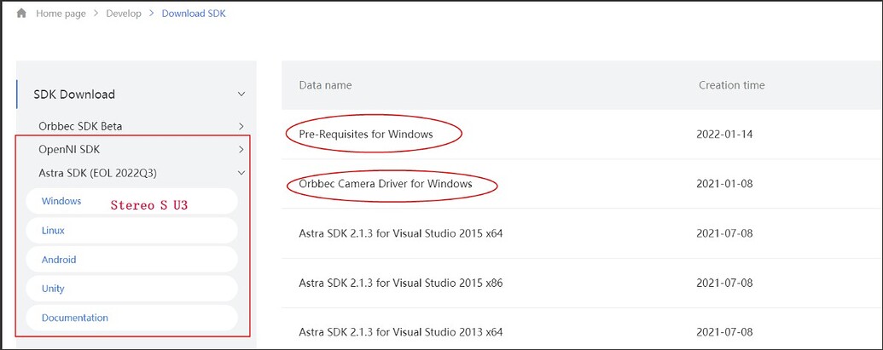Open the Home page breadcrumb link
Screen dimensions: 883x350
(61, 14)
